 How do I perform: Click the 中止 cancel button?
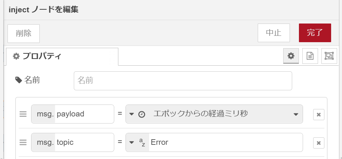(274, 33)
